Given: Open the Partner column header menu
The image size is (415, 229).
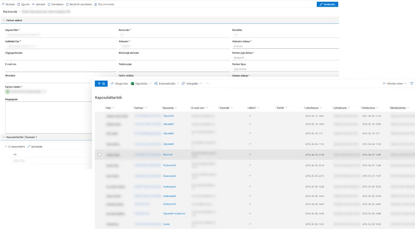Looking at the screenshot, I should tap(141, 108).
